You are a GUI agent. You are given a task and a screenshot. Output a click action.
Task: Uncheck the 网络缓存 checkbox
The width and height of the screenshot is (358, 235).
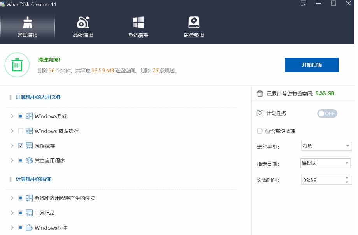coord(21,146)
